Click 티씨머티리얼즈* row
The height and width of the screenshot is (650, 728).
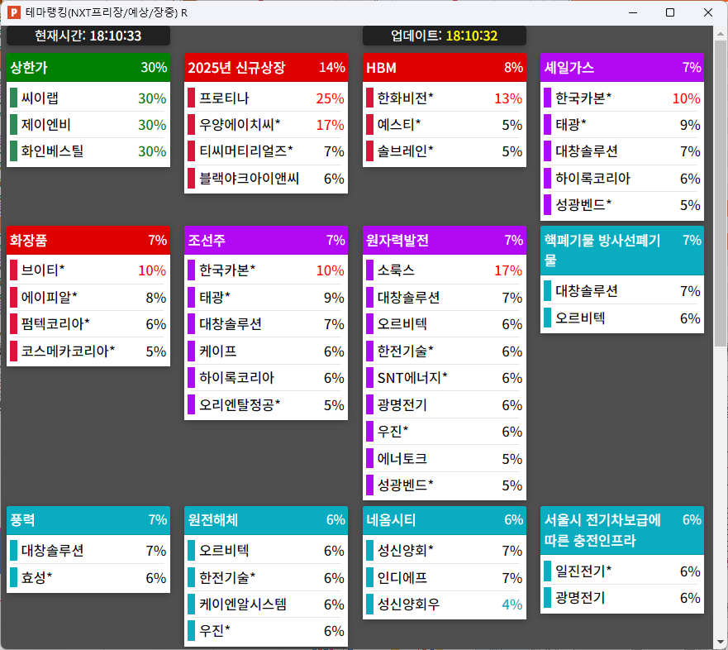(266, 151)
